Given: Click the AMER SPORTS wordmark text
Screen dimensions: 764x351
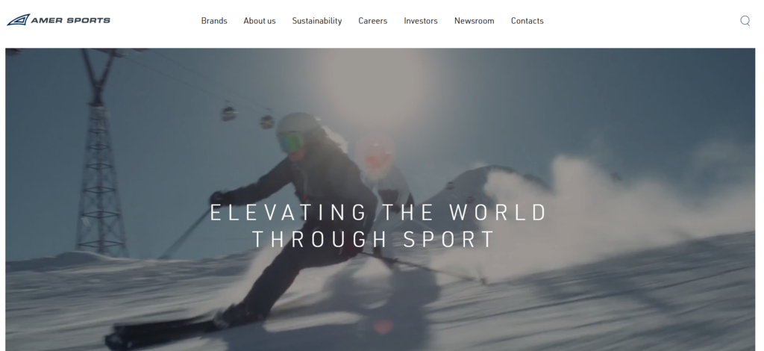Looking at the screenshot, I should pos(71,20).
